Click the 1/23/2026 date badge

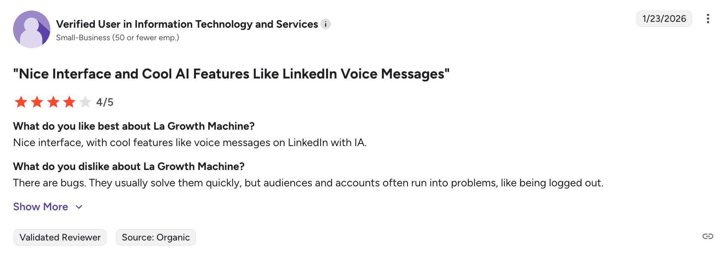pyautogui.click(x=664, y=19)
